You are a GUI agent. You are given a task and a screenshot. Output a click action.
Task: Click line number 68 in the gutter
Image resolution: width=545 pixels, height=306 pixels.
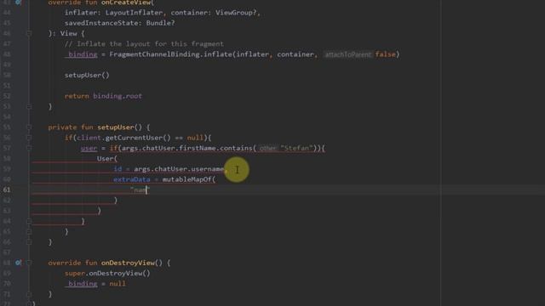coord(7,263)
